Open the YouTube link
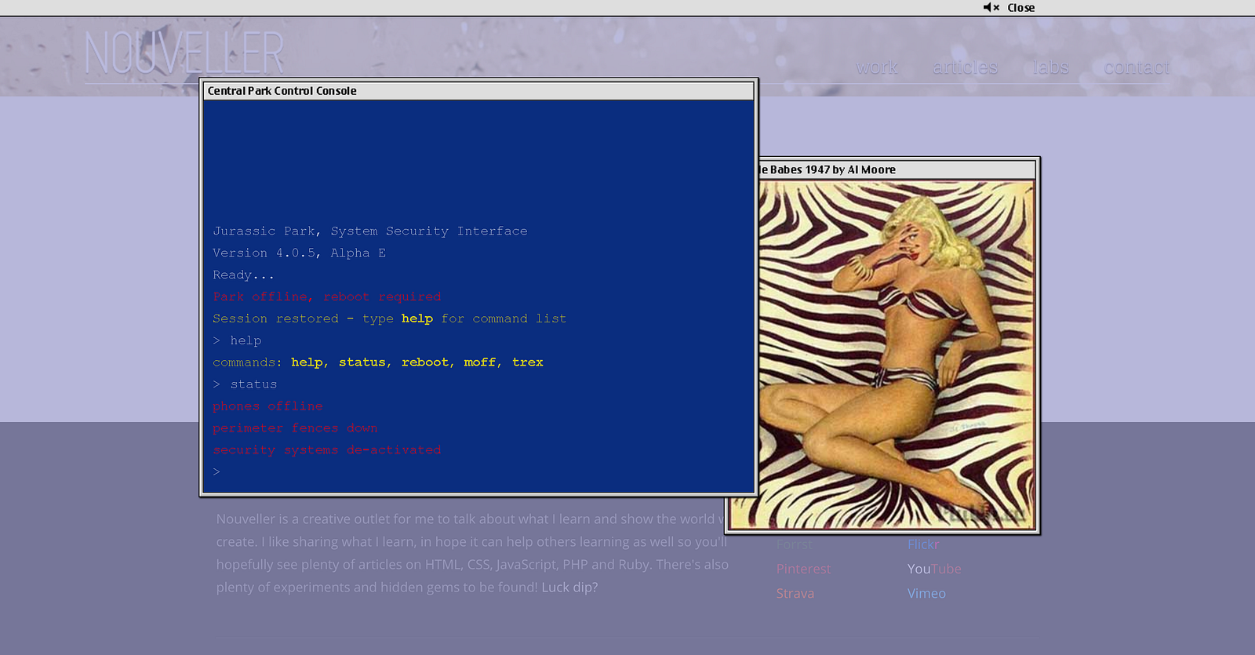The height and width of the screenshot is (655, 1255). pyautogui.click(x=934, y=569)
